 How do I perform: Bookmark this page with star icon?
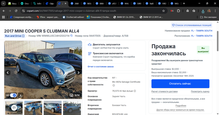[x=163, y=11]
